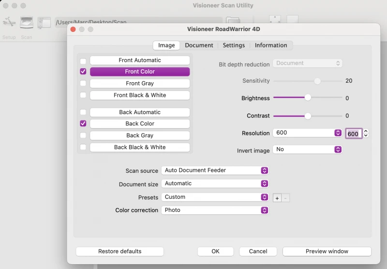Open the Resolution dropdown showing 600
This screenshot has width=387, height=269.
point(307,133)
